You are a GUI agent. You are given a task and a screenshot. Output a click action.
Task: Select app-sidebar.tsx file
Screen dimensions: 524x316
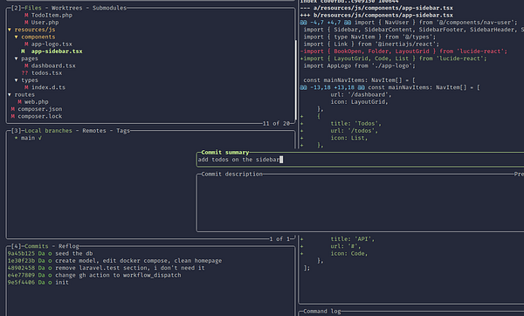point(57,52)
